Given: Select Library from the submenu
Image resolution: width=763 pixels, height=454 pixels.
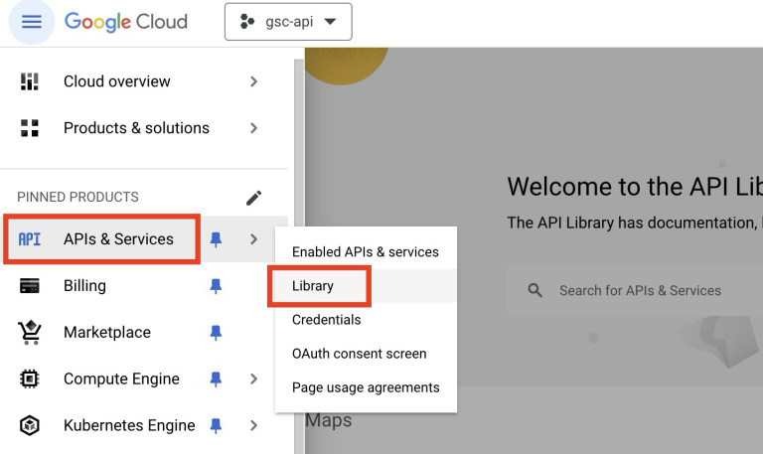Looking at the screenshot, I should click(x=366, y=286).
